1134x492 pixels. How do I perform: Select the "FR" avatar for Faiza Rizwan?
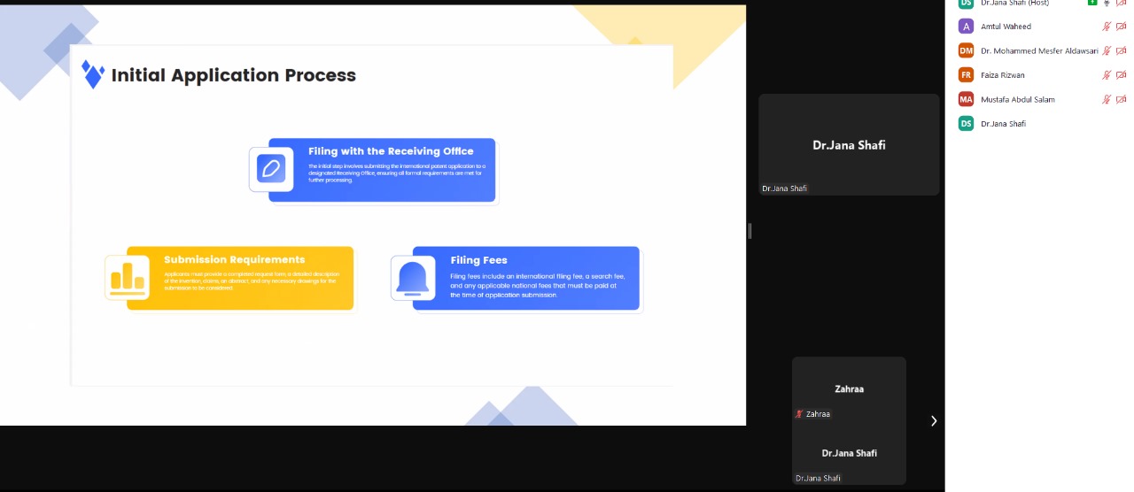[x=966, y=75]
